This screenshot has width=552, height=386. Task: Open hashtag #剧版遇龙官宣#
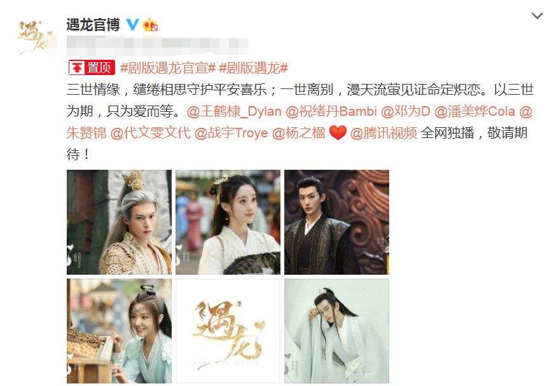[x=168, y=67]
